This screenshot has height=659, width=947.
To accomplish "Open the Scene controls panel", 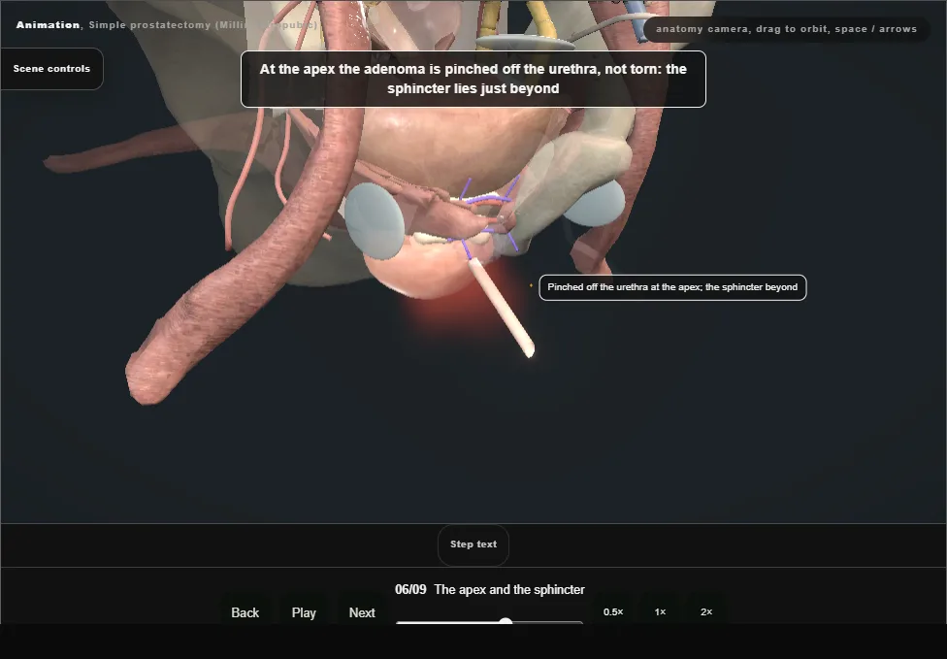I will click(52, 69).
